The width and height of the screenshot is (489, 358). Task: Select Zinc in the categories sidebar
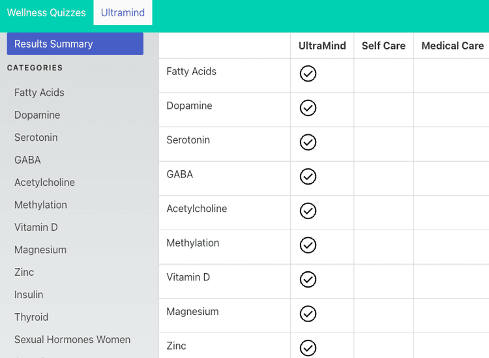(x=24, y=272)
